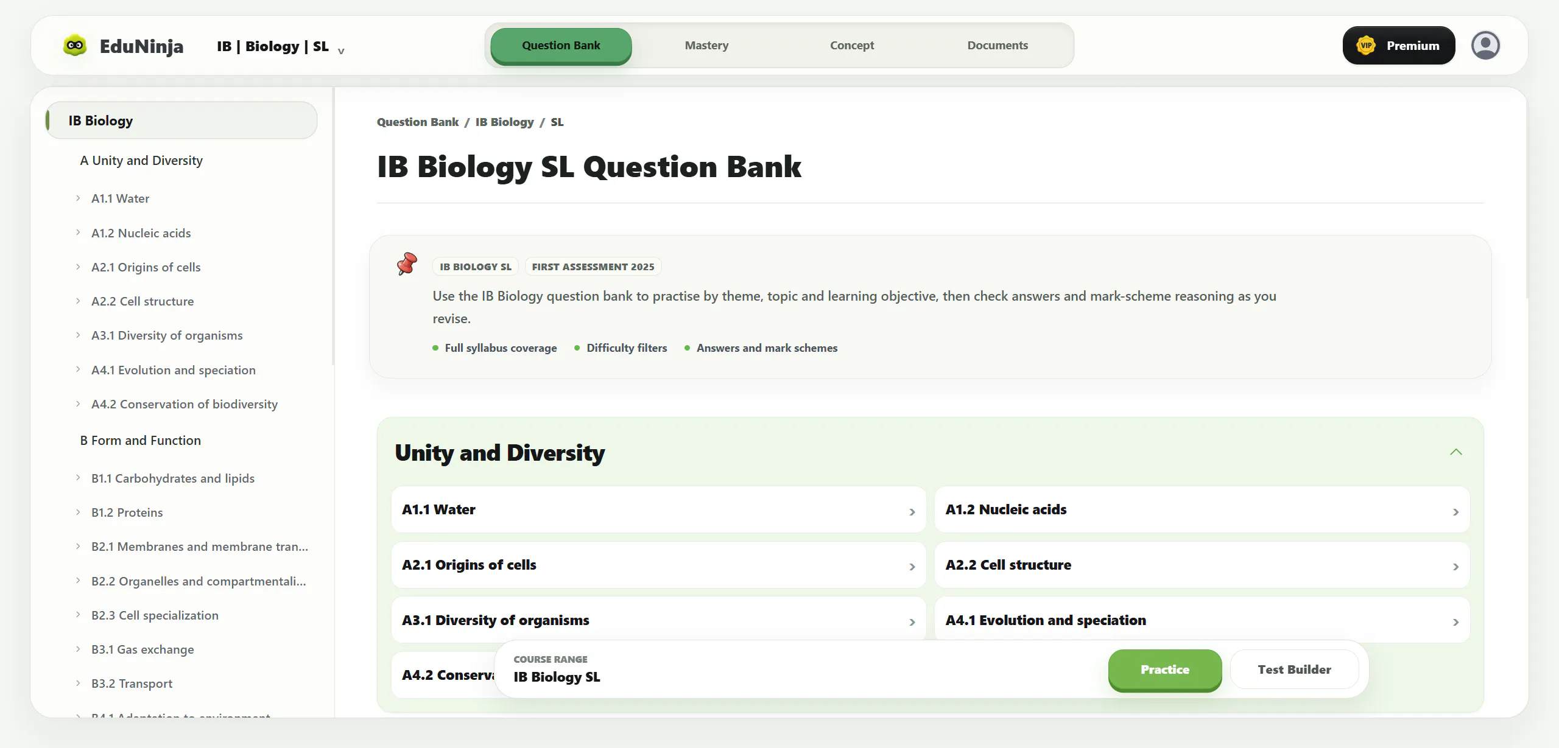Expand B2.3 Cell specialization sidebar chevron
The height and width of the screenshot is (748, 1559).
coord(78,615)
